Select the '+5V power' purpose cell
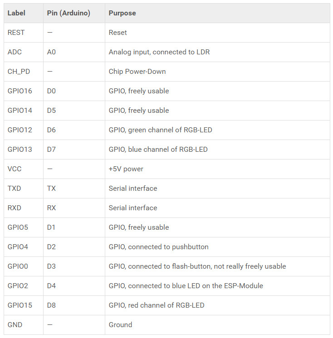This screenshot has width=333, height=338. 217,169
